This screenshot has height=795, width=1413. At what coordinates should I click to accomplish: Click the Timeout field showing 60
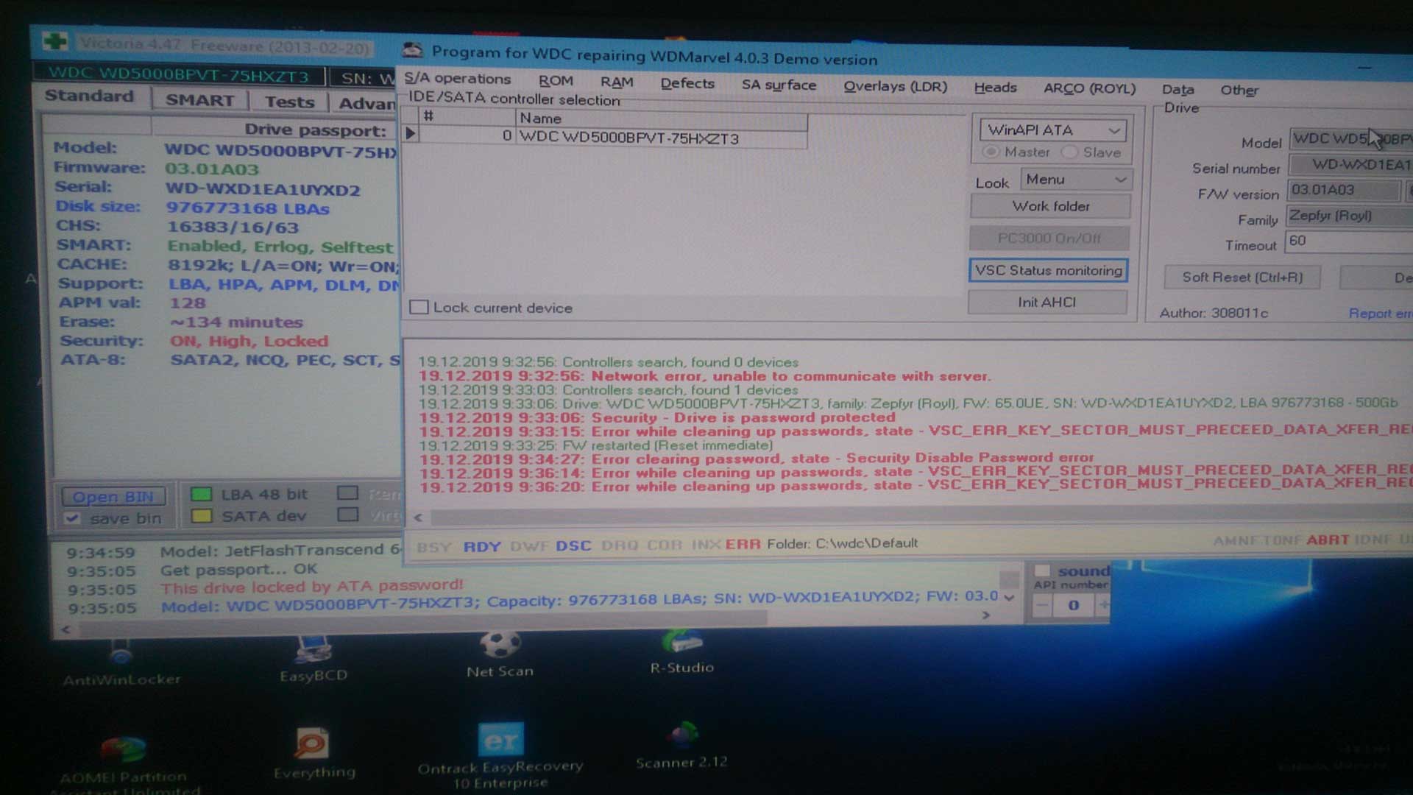(1349, 241)
